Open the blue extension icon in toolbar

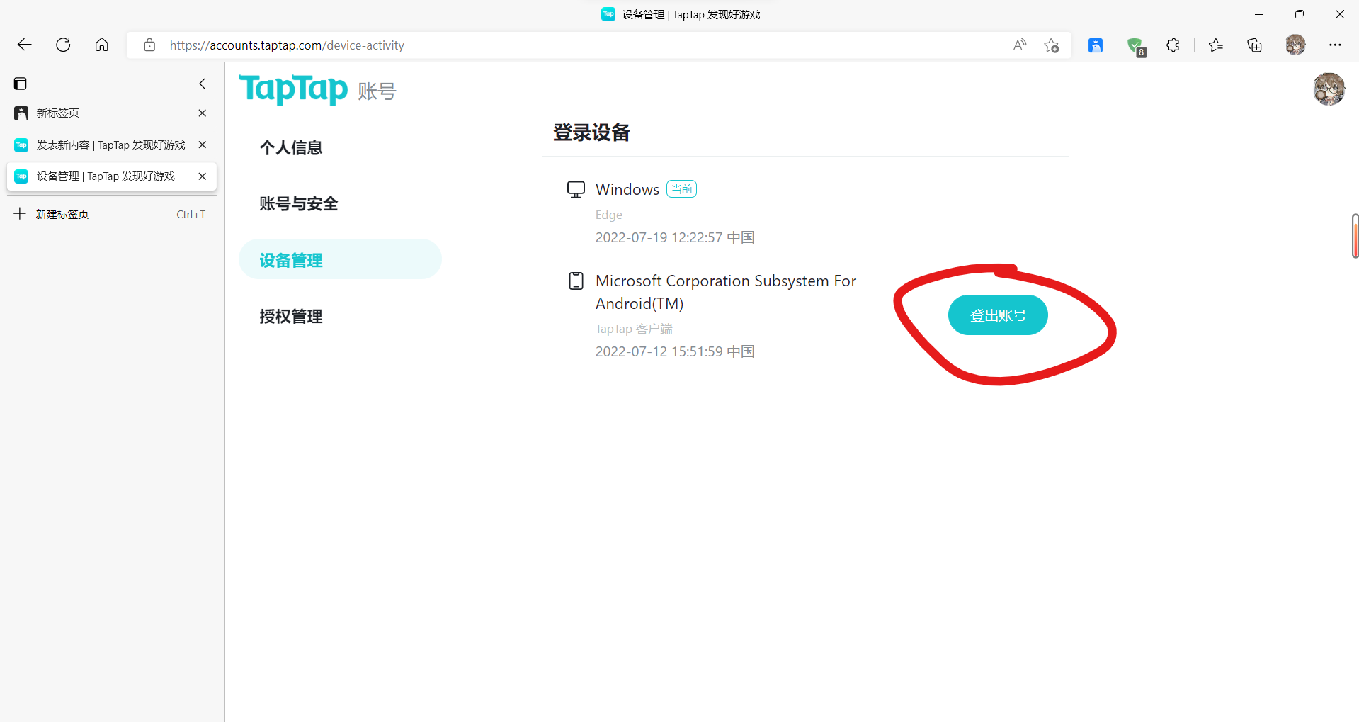click(x=1096, y=45)
